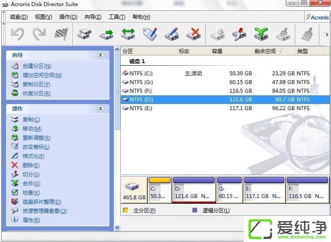Open the 操作(O) menu
This screenshot has width=331, height=242.
(68, 17)
